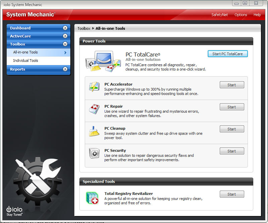Select All-in-one Tools in sidebar
Viewport: 268px width, 223px height.
pyautogui.click(x=39, y=52)
